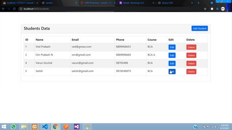Open the taskbar clock and date
The image size is (232, 130).
click(225, 127)
